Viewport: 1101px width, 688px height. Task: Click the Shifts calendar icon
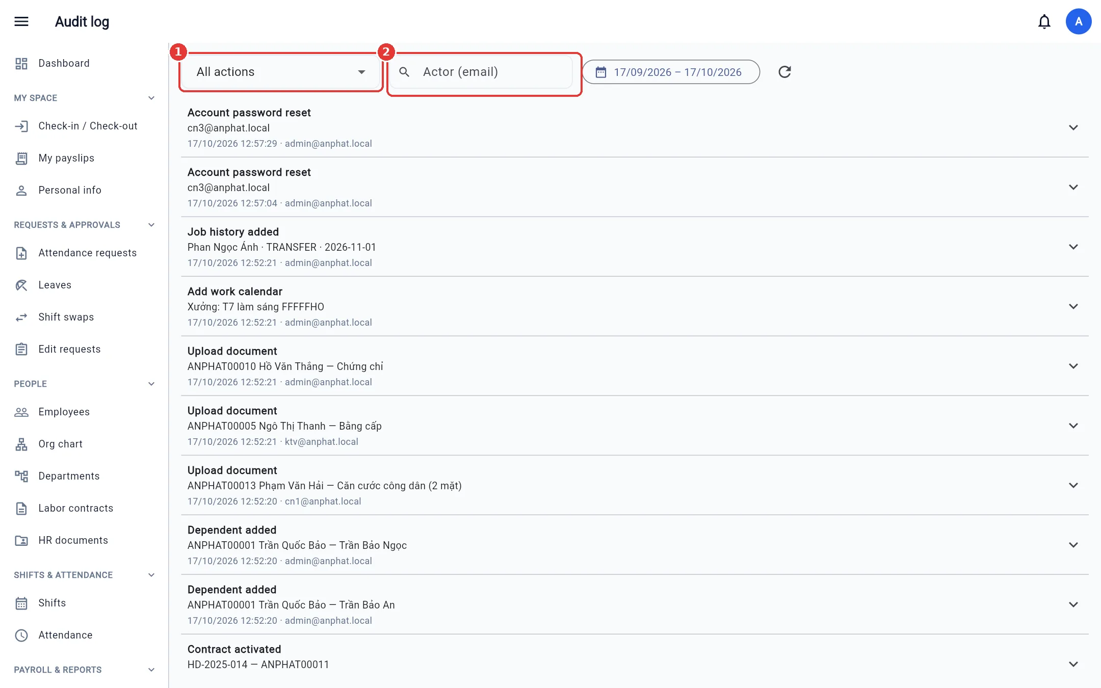click(21, 603)
